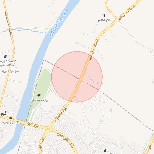The height and width of the screenshot is (154, 154).
Task: Click the دانشگاه پیام university label
Action: coord(8,61)
